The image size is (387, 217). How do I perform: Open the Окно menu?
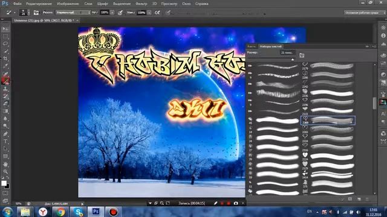tap(186, 4)
